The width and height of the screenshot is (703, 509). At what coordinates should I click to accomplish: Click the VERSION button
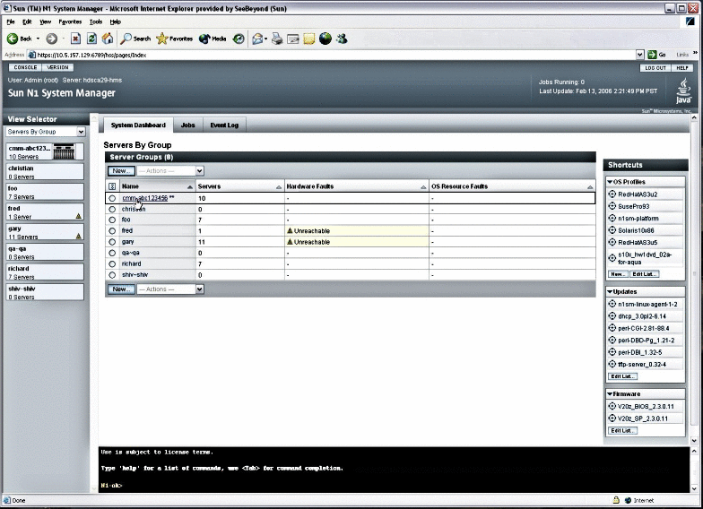pos(57,67)
